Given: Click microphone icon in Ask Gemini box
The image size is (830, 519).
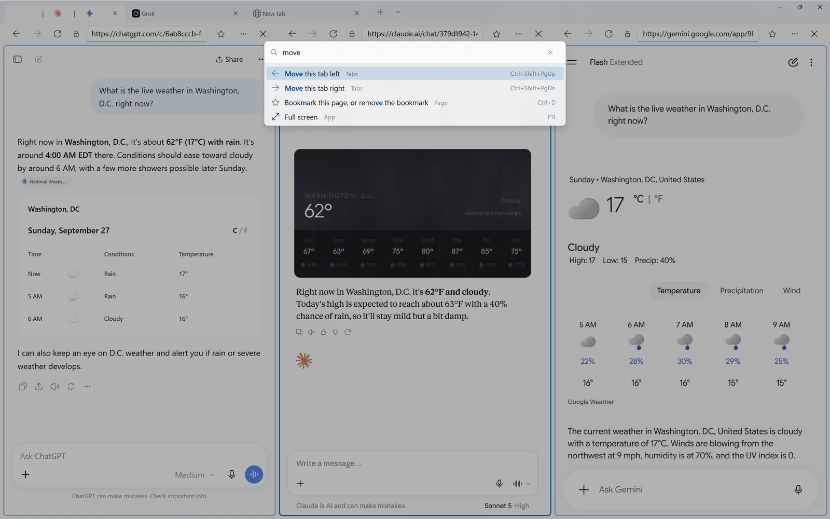Looking at the screenshot, I should pyautogui.click(x=798, y=489).
